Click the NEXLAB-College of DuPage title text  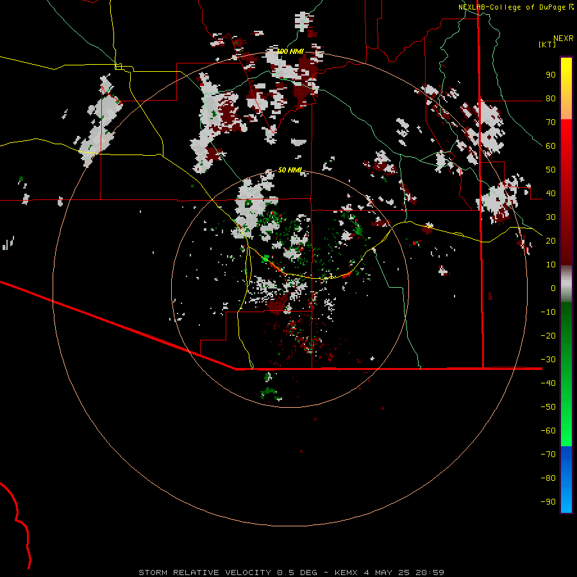(513, 7)
